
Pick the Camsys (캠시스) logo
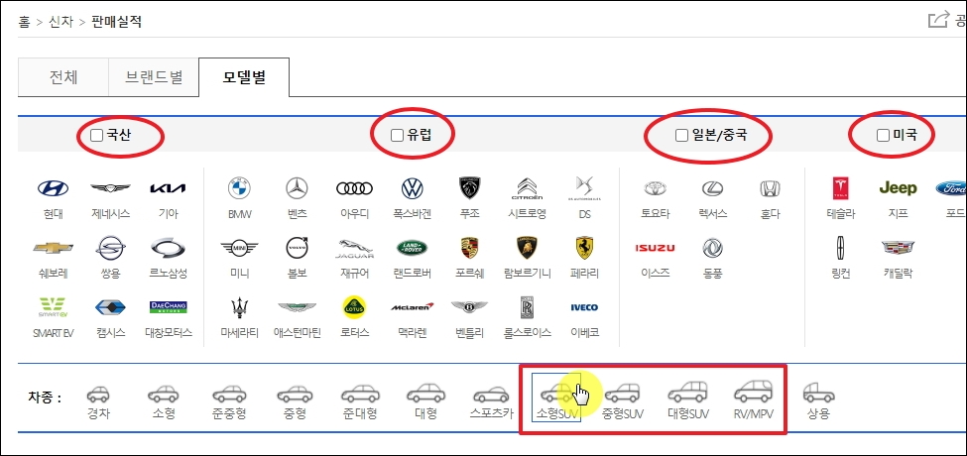(110, 307)
